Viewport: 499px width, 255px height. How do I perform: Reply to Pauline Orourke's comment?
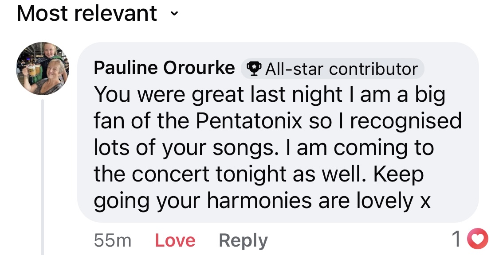(243, 240)
